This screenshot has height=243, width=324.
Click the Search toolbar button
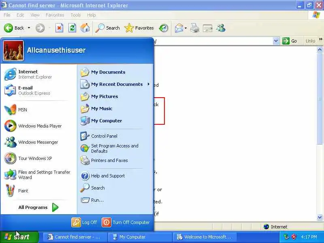[x=107, y=28]
